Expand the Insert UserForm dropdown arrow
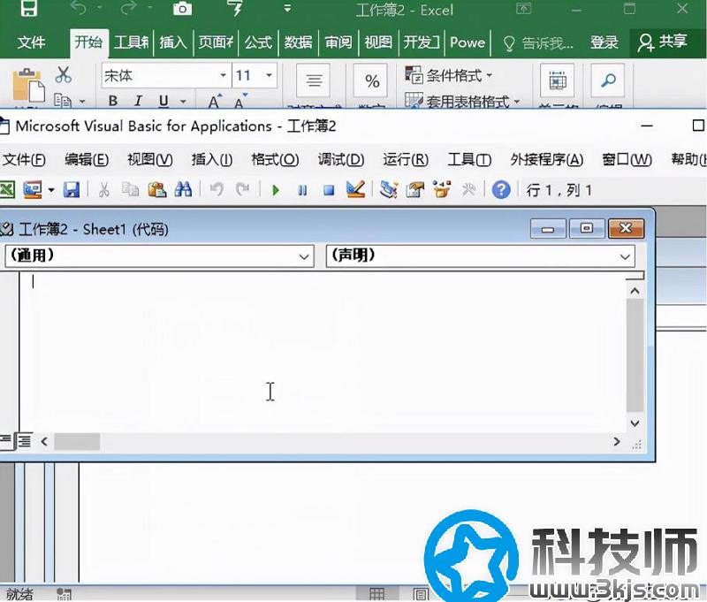The image size is (707, 602). tap(51, 190)
